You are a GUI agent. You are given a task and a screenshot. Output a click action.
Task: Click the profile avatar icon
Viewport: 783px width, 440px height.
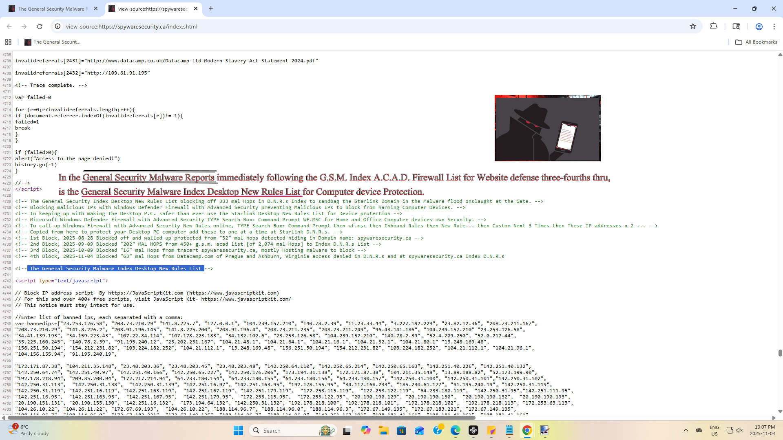click(x=759, y=26)
